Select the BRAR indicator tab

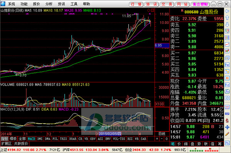point(73,139)
